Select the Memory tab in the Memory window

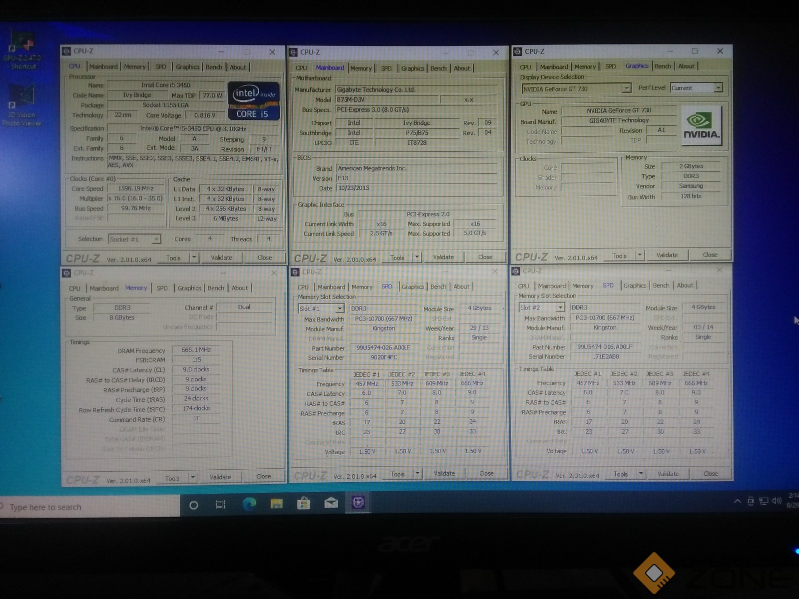coord(136,288)
